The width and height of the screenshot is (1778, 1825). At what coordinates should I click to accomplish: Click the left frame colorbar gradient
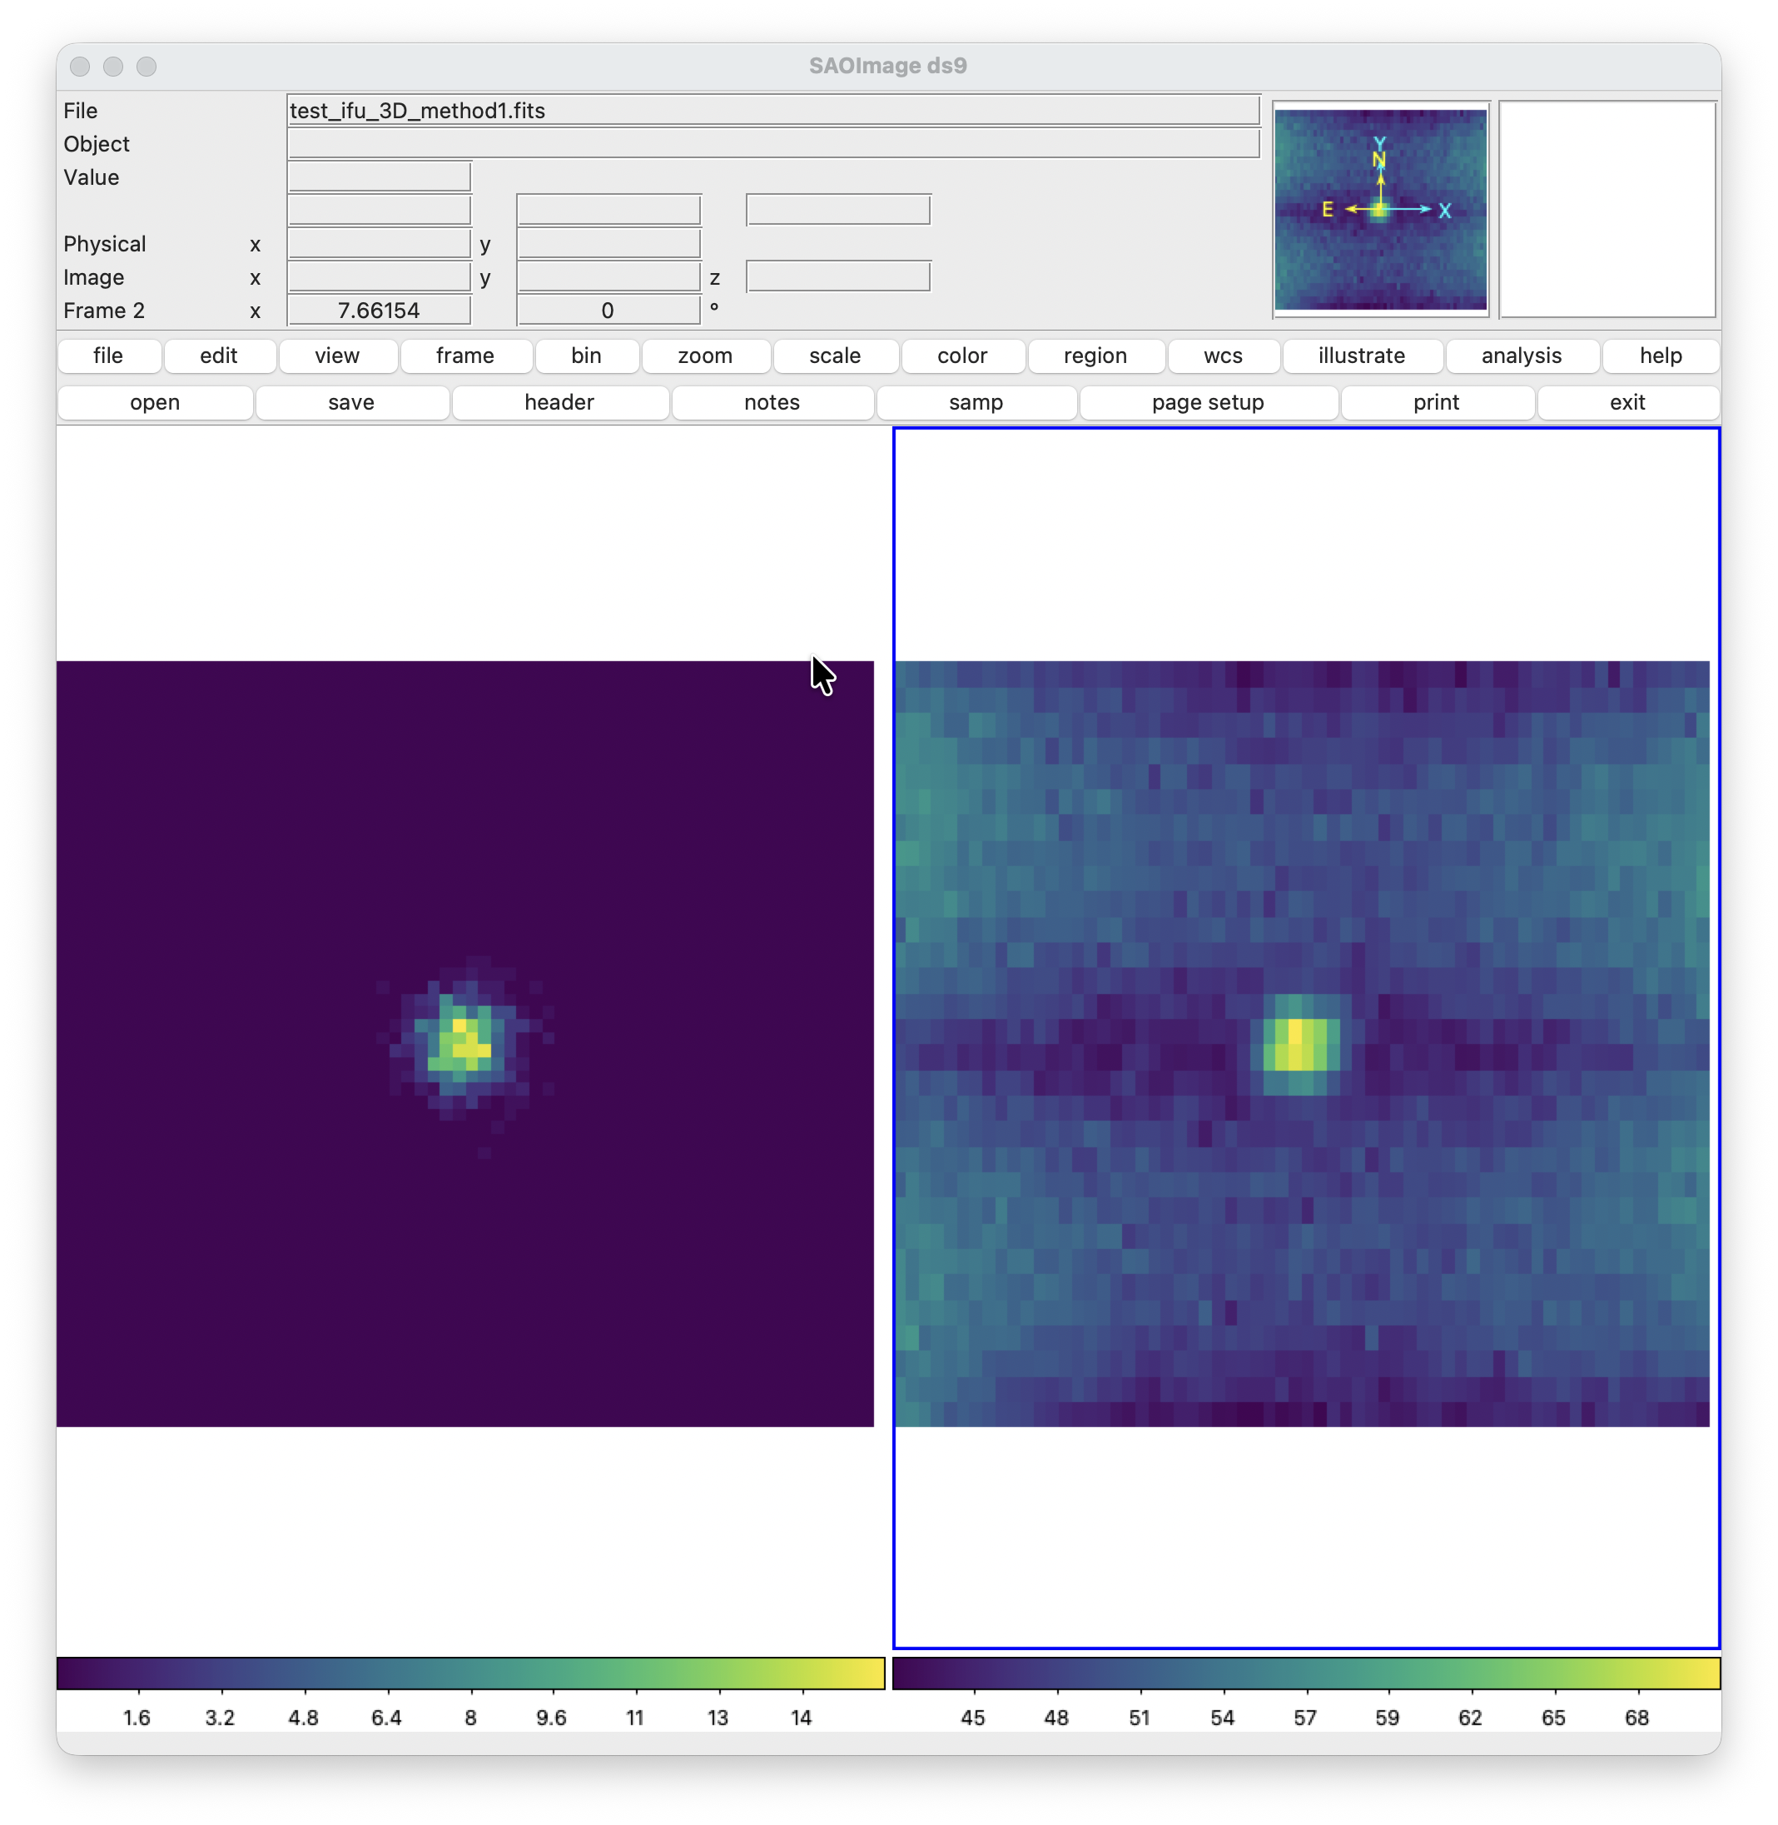click(469, 1673)
